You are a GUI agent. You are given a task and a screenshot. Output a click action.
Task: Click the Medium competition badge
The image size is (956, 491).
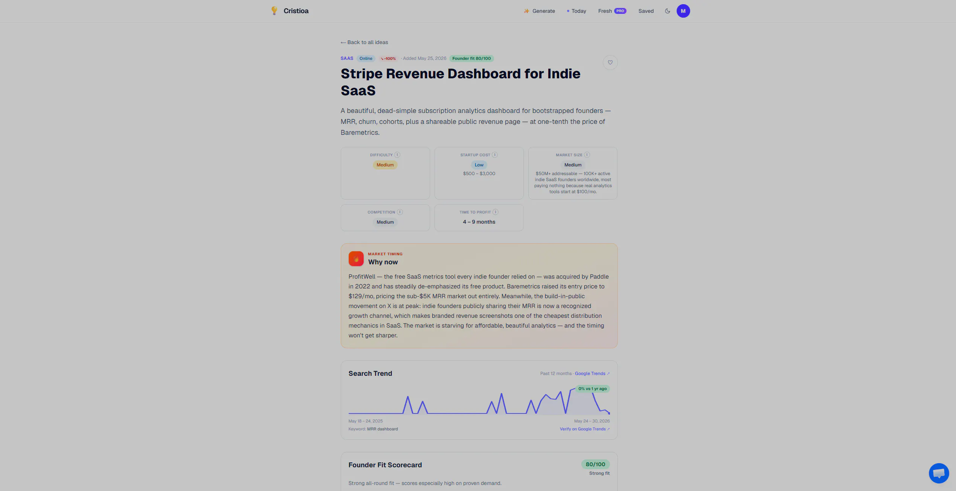click(x=385, y=222)
